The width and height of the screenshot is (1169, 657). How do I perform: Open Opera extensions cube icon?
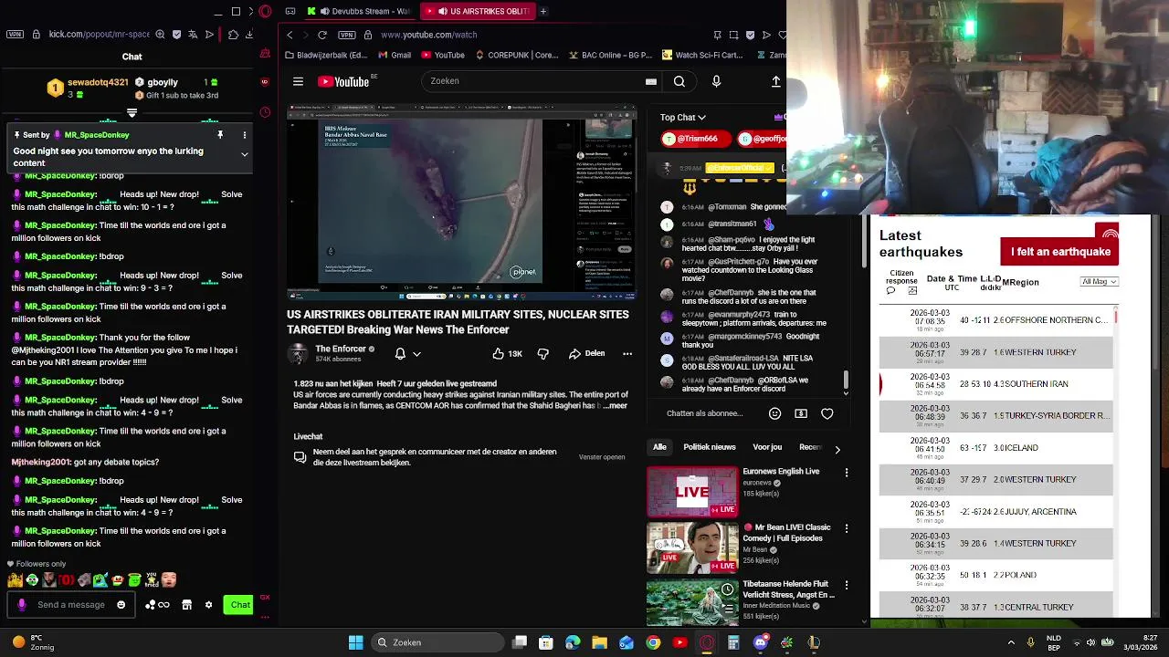click(x=233, y=35)
